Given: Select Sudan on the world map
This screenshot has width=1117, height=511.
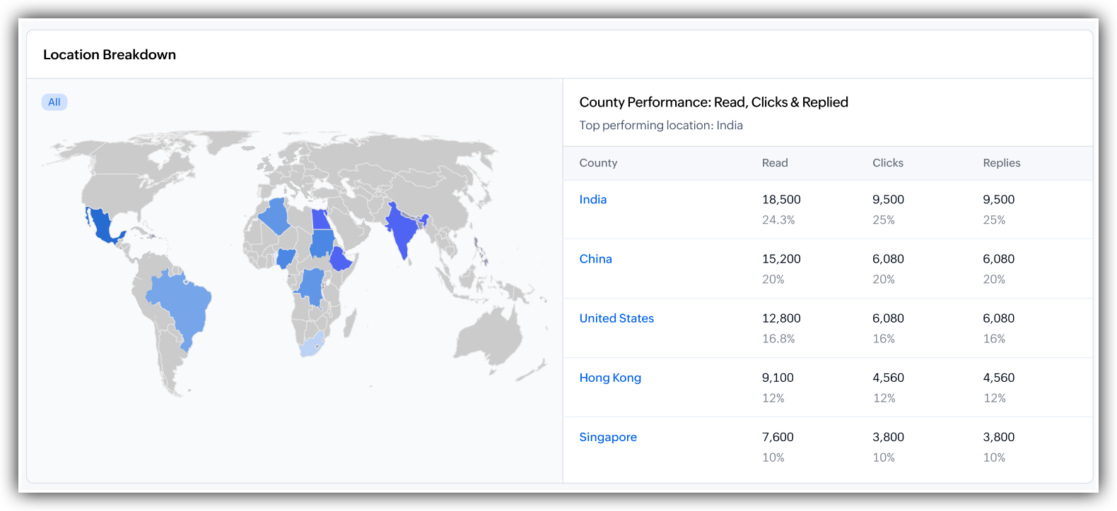Looking at the screenshot, I should [322, 244].
